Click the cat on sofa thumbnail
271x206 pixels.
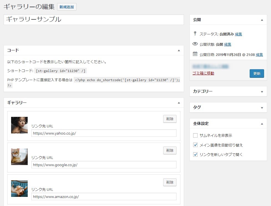tap(19, 189)
